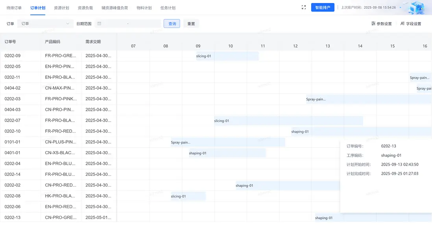Expand the 订单 dropdown selector

(45, 24)
